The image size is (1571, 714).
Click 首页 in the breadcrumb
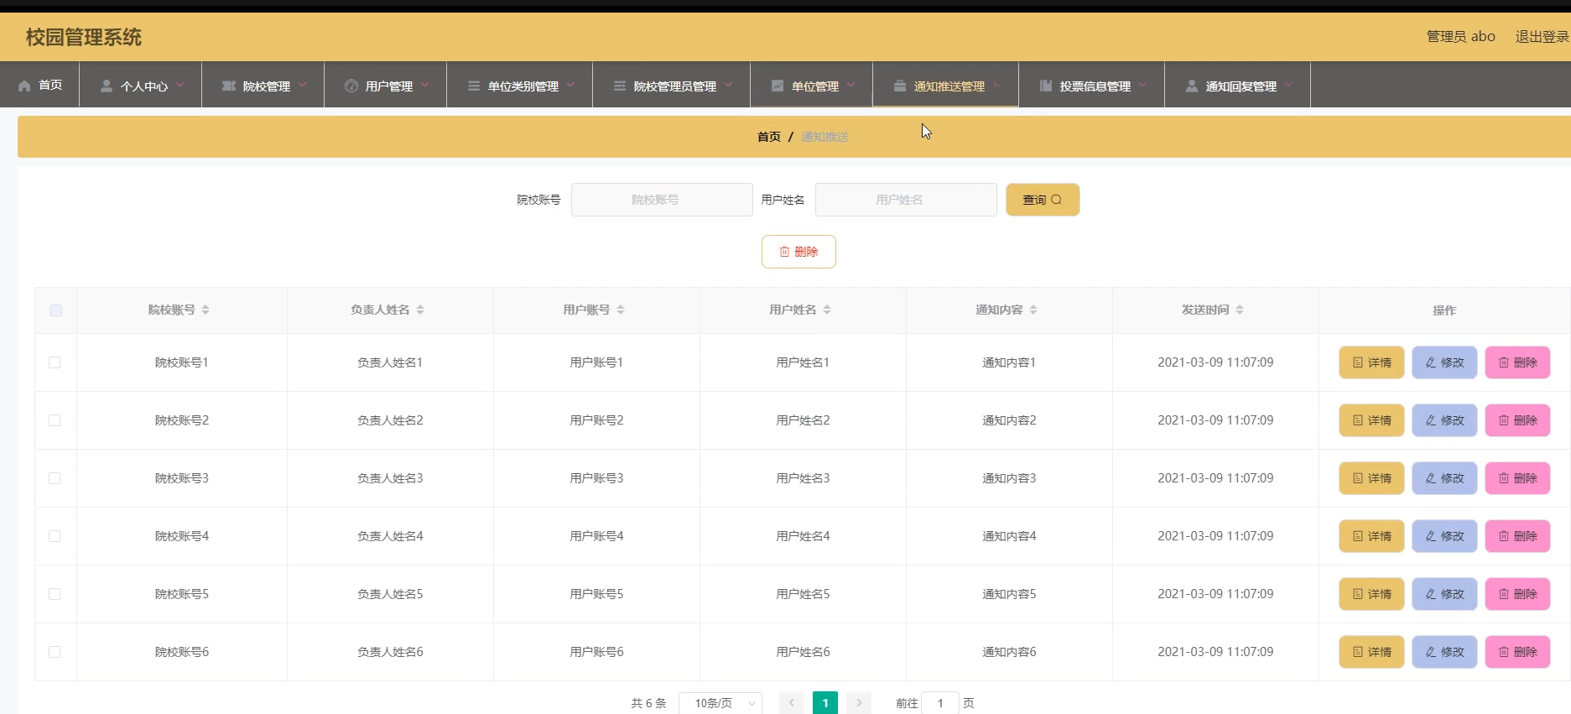(x=769, y=137)
